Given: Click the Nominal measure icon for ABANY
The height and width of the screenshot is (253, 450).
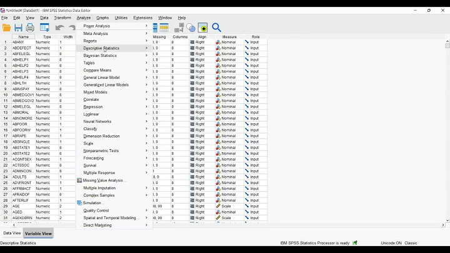Looking at the screenshot, I should pyautogui.click(x=218, y=42).
